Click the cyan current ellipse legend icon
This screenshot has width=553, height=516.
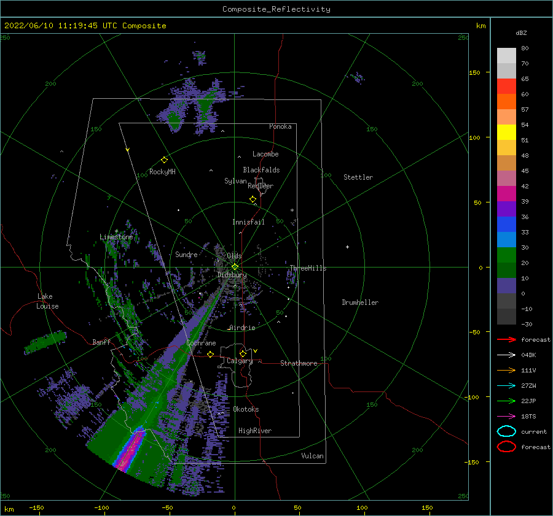coord(506,431)
